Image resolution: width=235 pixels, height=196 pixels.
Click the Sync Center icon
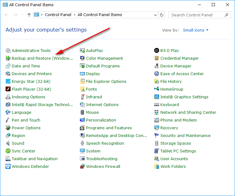8,151
